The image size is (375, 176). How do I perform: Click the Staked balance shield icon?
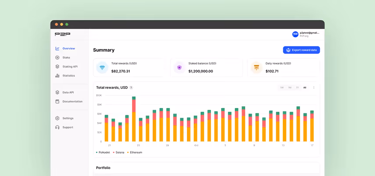pyautogui.click(x=179, y=67)
